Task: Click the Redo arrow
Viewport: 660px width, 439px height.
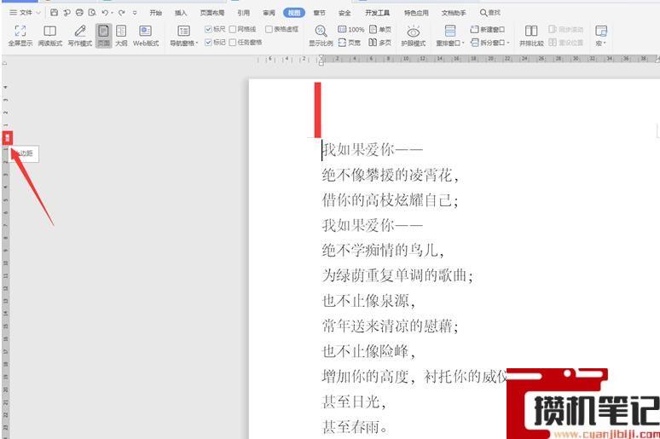Action: (x=122, y=13)
